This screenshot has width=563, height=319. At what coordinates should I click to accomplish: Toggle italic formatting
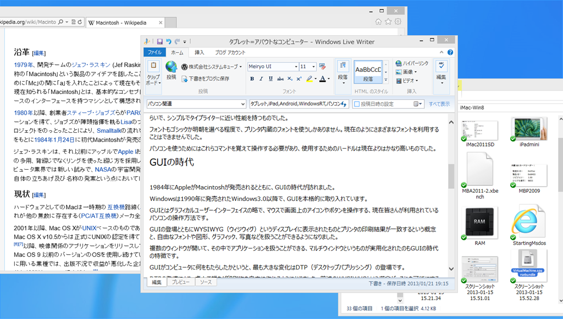click(261, 79)
